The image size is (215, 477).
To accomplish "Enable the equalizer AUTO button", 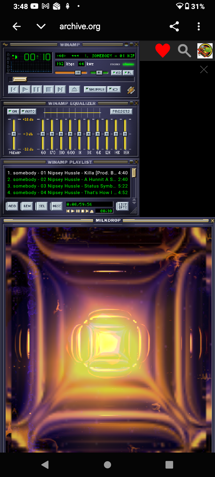I will (28, 111).
